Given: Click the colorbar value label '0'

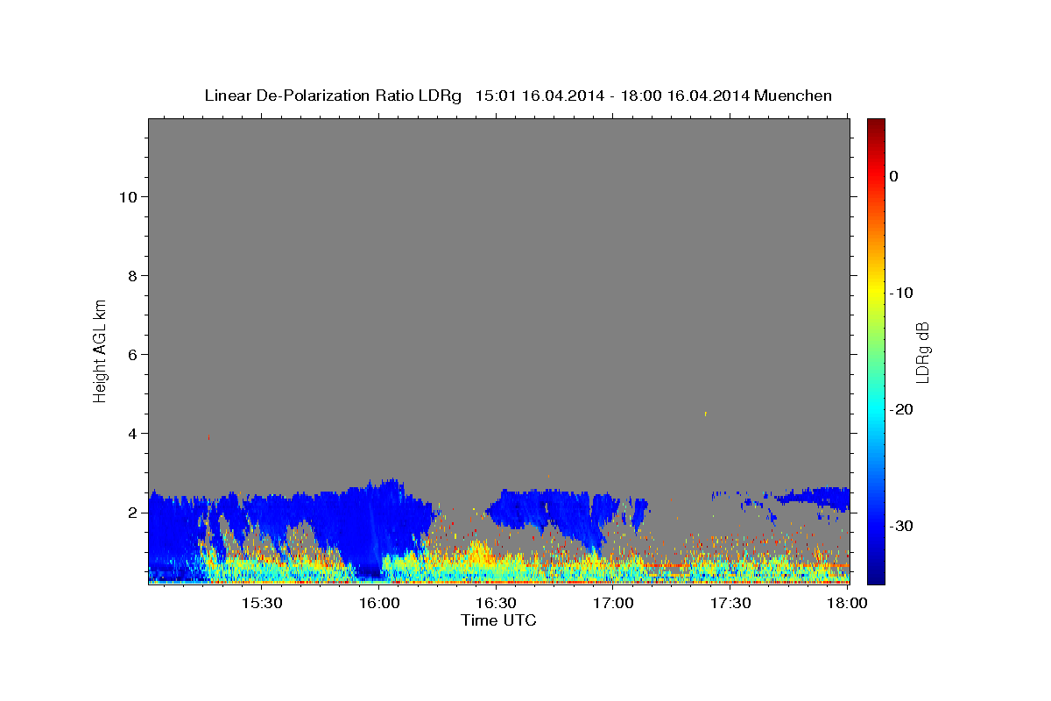Looking at the screenshot, I should click(893, 176).
